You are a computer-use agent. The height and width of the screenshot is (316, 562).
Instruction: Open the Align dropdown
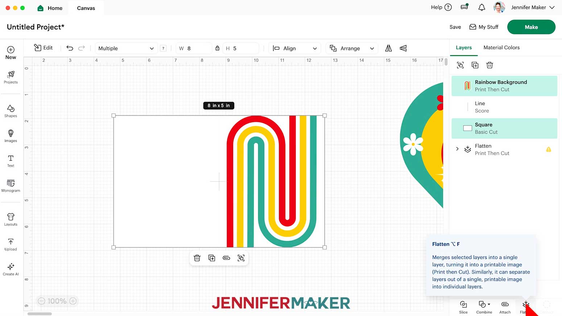click(295, 48)
